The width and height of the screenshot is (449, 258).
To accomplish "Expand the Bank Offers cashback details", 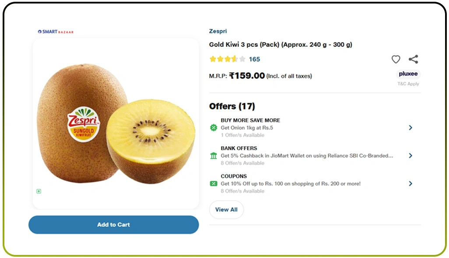I will coord(410,156).
